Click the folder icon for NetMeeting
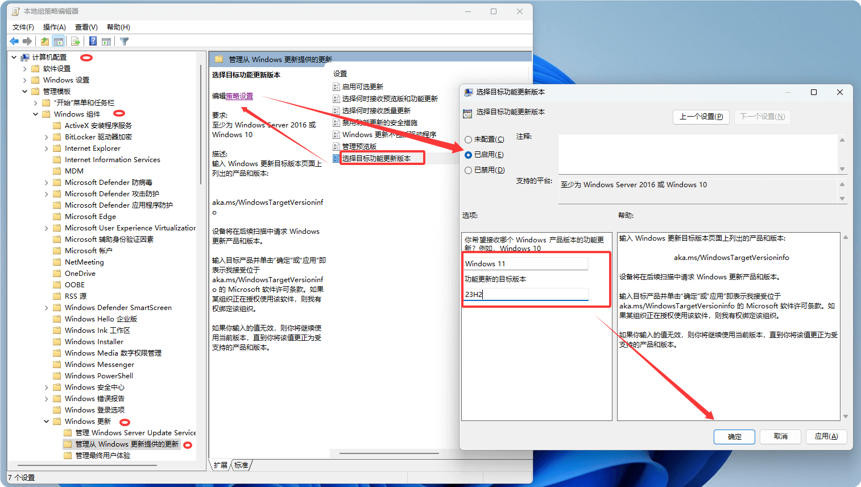This screenshot has height=487, width=861. coord(57,262)
